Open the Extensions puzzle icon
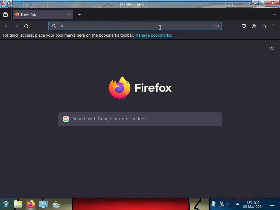This screenshot has height=210, width=280. point(264,26)
